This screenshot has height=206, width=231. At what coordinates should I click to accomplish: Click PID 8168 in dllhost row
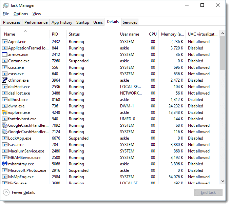[56, 100]
